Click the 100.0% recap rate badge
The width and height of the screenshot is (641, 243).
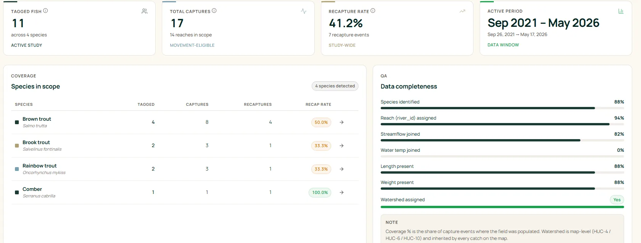(320, 193)
